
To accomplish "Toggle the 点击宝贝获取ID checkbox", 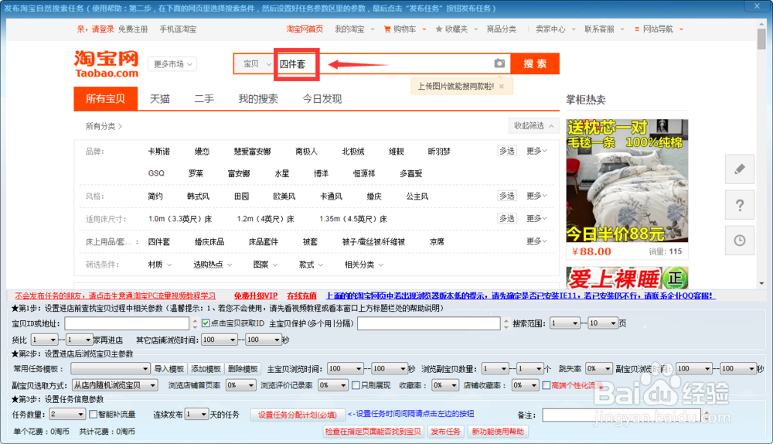I will (x=206, y=323).
